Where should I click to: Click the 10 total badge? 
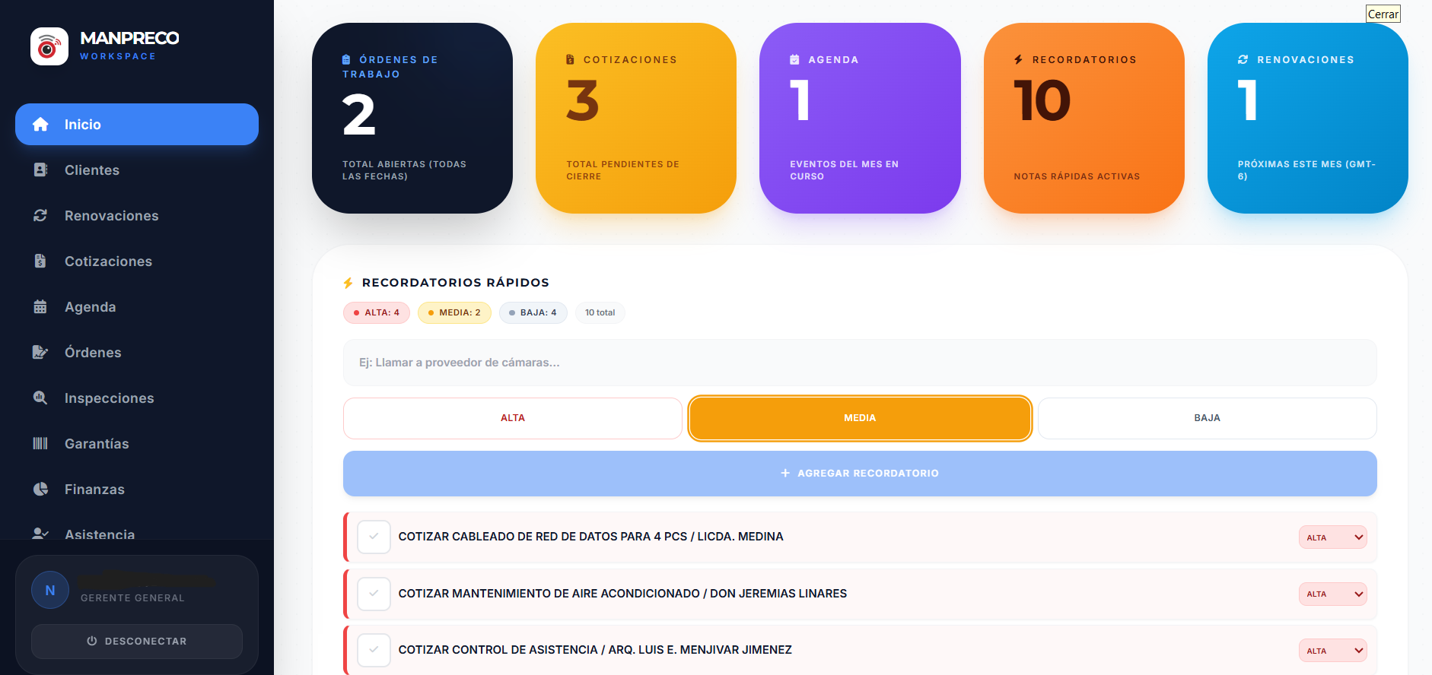(600, 312)
